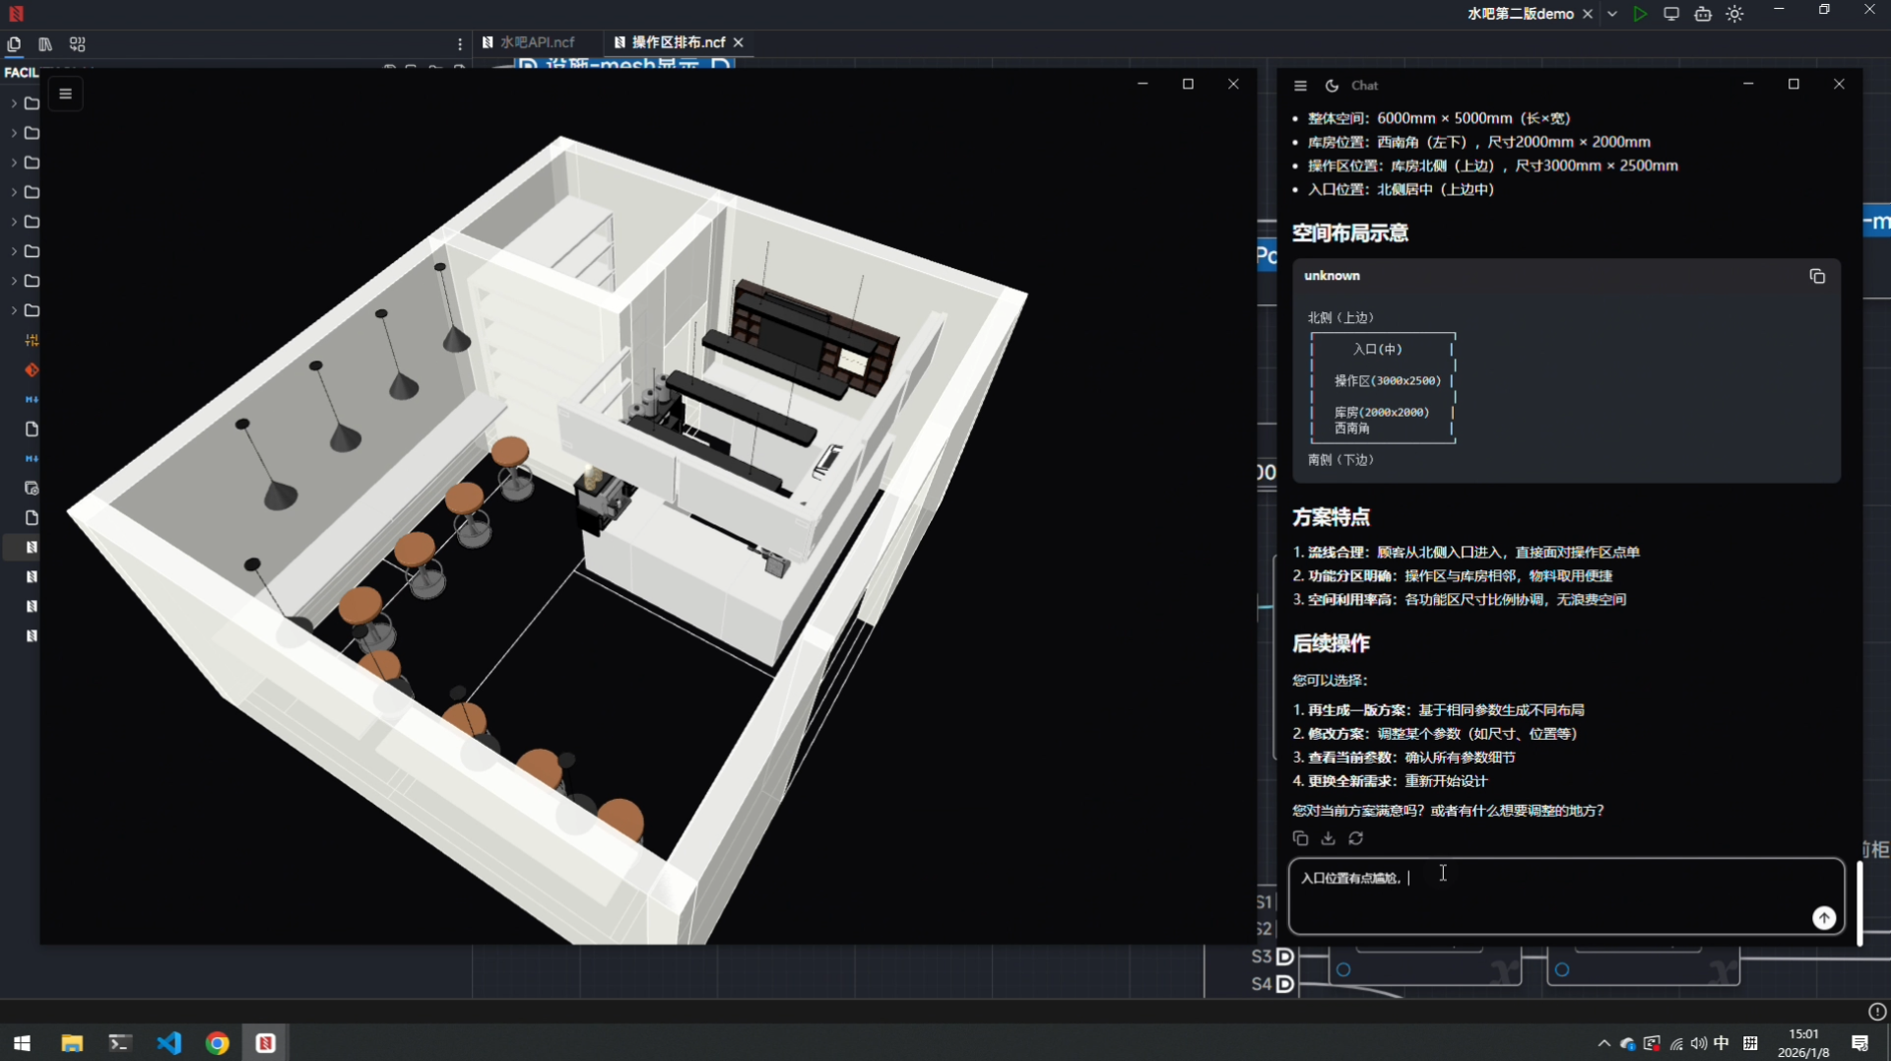Send the chat message with arrow button
This screenshot has width=1891, height=1061.
[1824, 918]
